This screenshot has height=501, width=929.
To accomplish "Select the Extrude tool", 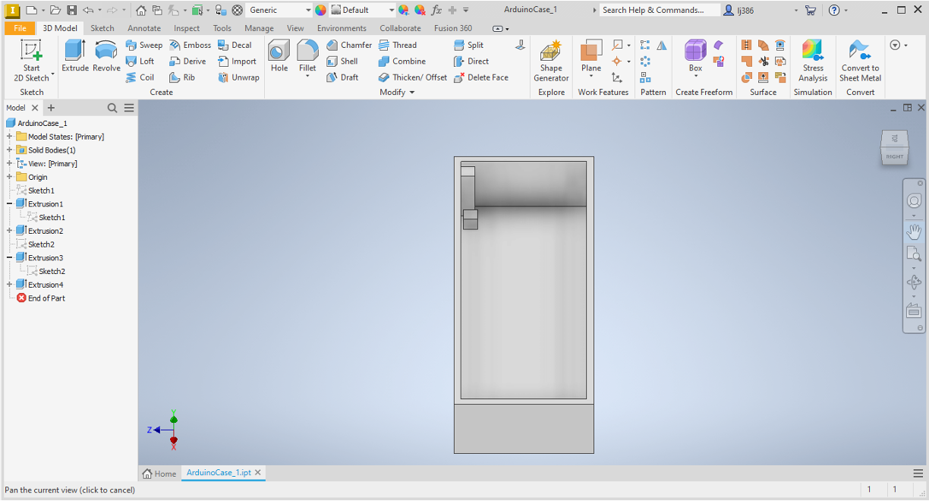I will click(x=75, y=56).
